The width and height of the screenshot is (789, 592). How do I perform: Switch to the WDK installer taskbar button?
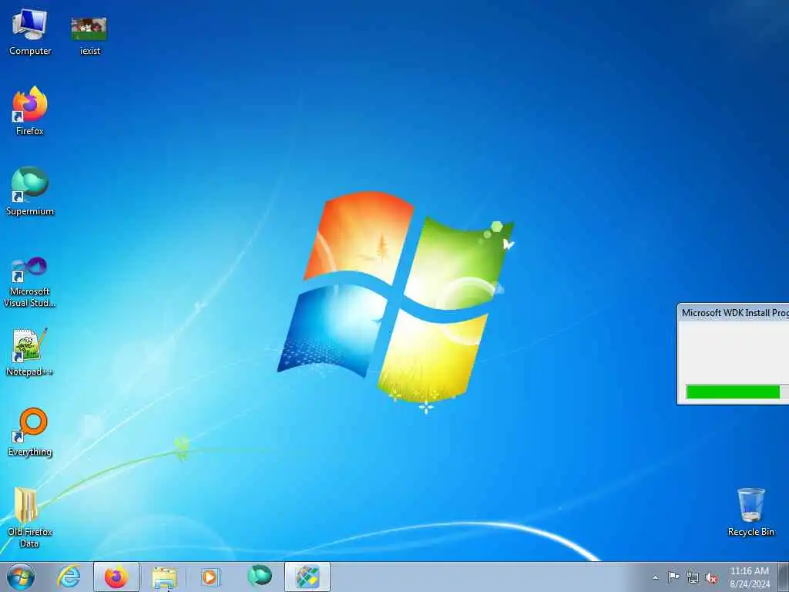(x=307, y=577)
